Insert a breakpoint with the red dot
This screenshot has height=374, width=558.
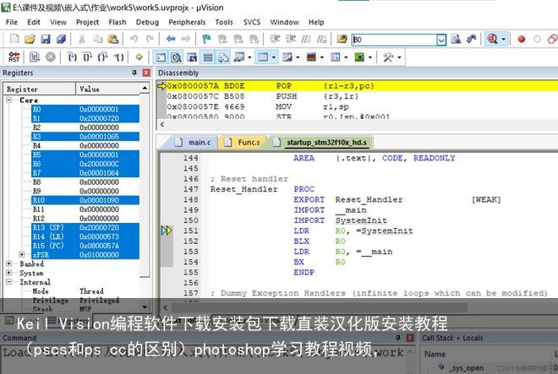click(522, 39)
